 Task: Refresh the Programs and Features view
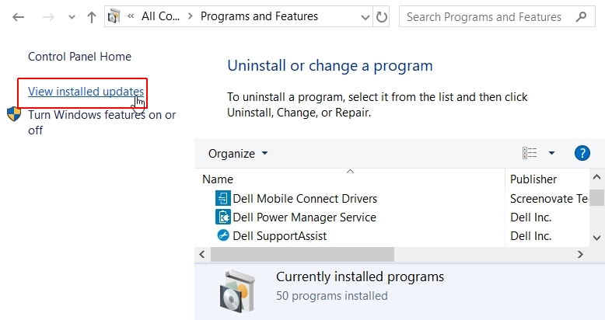point(381,17)
